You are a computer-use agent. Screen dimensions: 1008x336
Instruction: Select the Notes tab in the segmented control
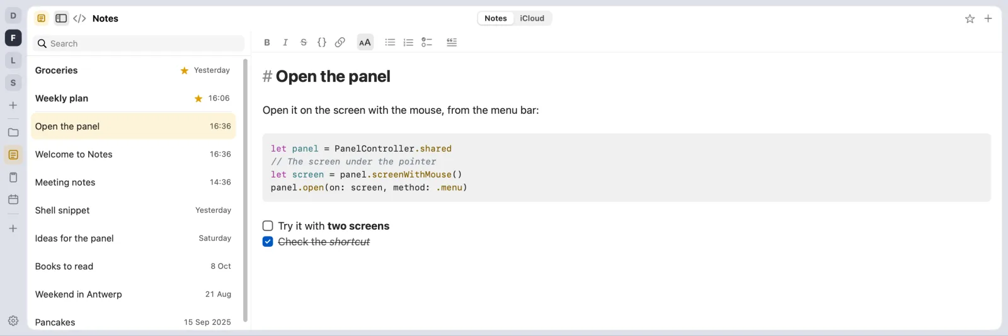click(496, 18)
